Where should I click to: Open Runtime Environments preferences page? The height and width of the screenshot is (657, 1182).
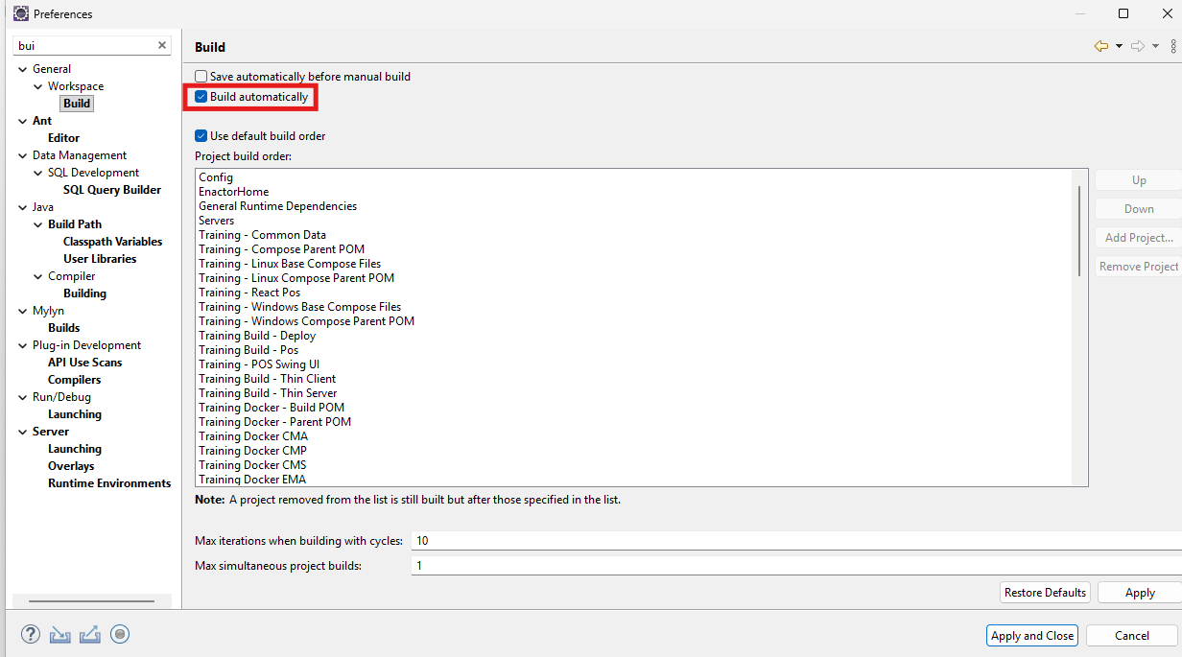click(109, 483)
